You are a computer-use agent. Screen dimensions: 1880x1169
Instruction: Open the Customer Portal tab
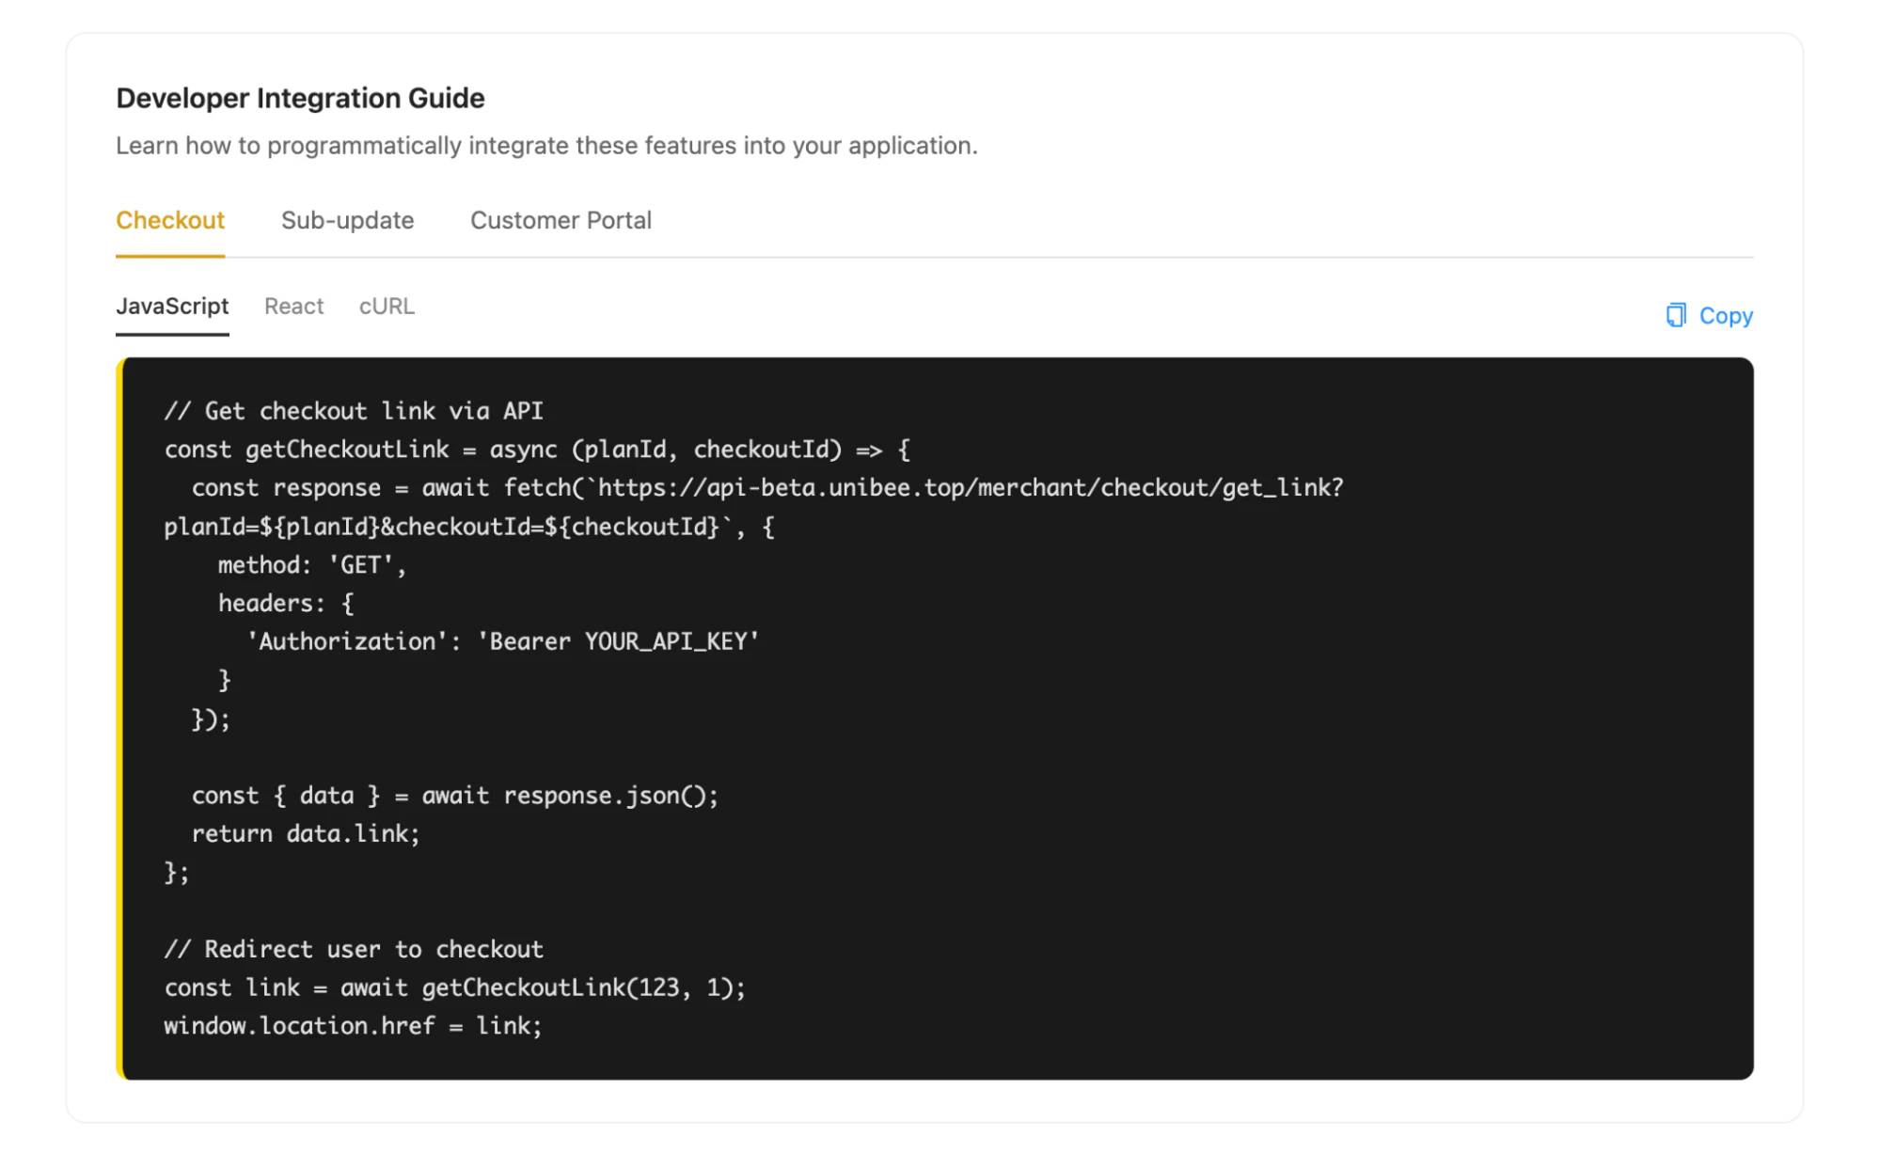click(x=561, y=220)
